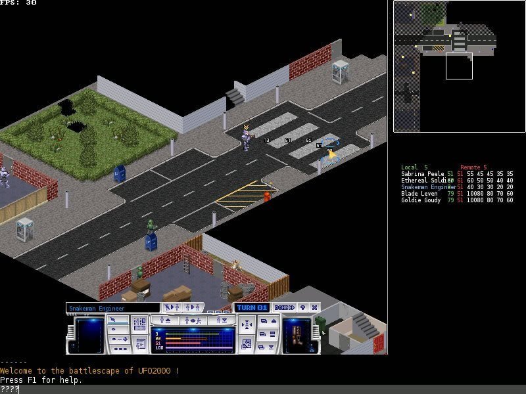This screenshot has height=394, width=526.
Task: Click the empty left-hand item slot
Action: click(x=89, y=336)
